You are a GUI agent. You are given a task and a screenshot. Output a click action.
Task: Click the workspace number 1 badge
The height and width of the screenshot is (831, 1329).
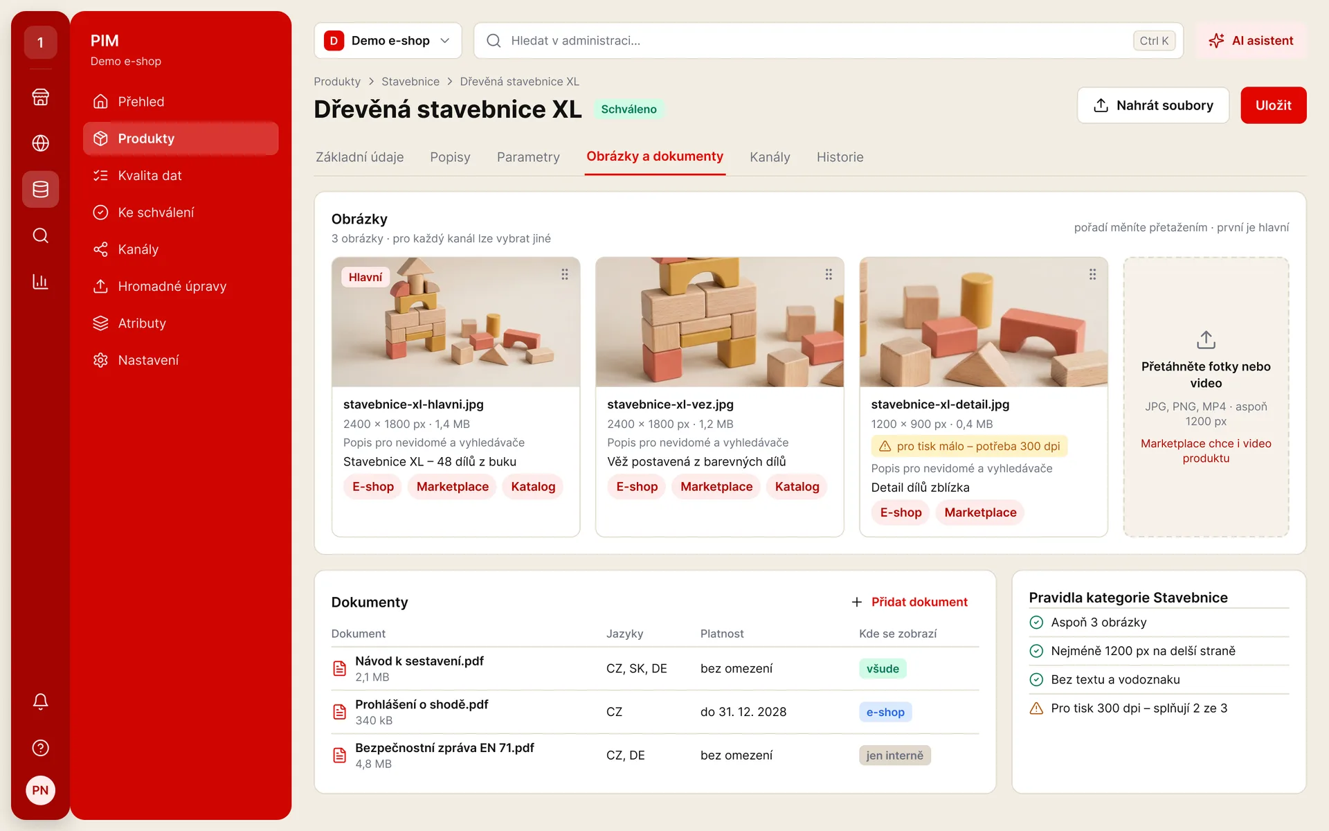(40, 42)
